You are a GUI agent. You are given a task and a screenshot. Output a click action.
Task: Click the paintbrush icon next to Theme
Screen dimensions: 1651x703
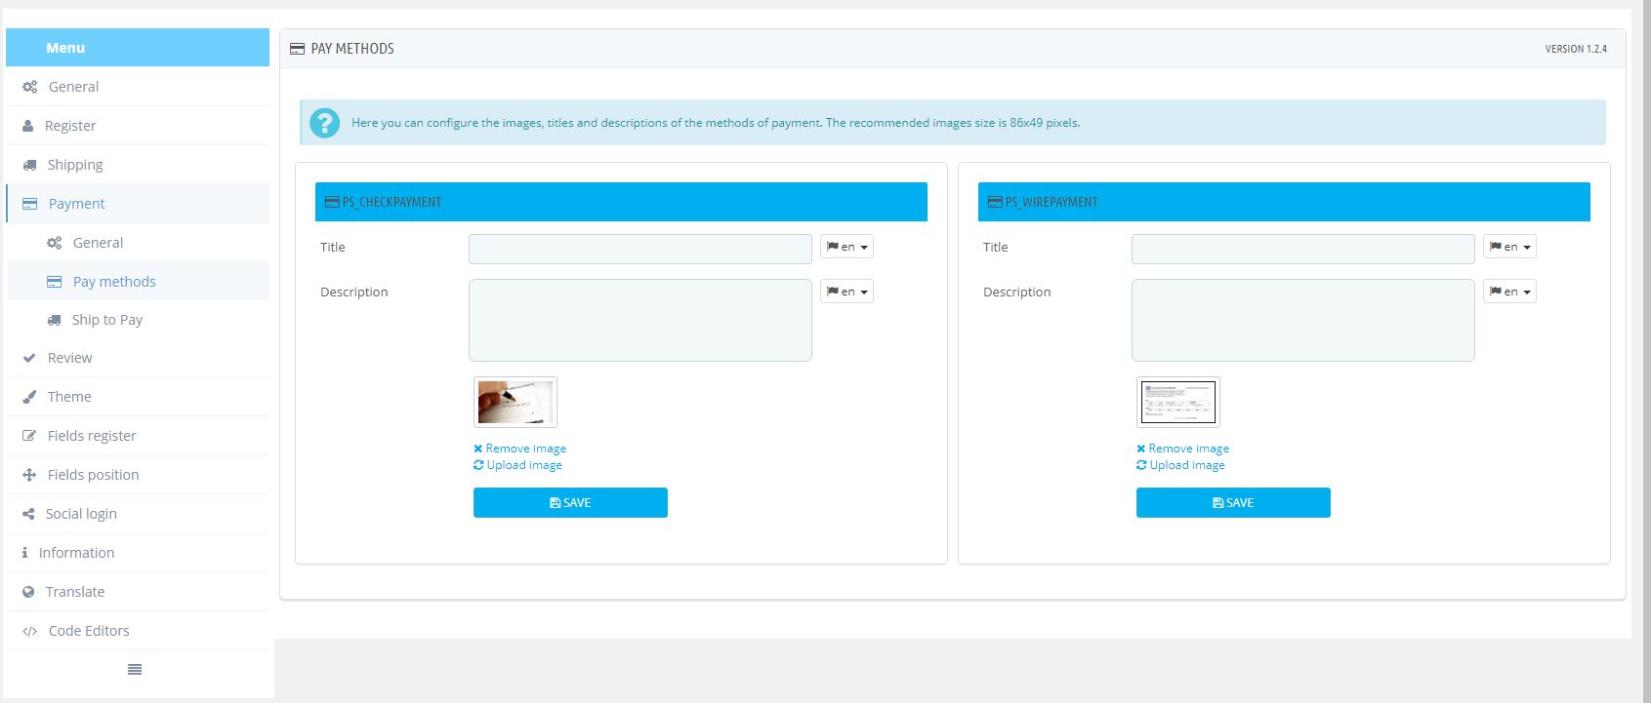(29, 397)
